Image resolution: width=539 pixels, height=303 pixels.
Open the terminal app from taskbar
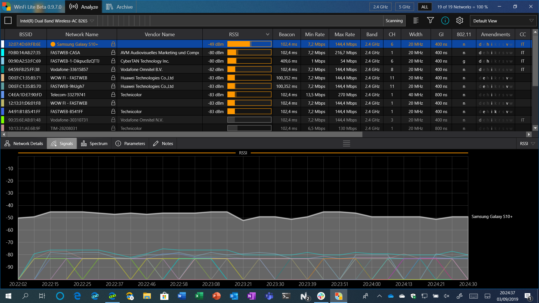click(286, 296)
